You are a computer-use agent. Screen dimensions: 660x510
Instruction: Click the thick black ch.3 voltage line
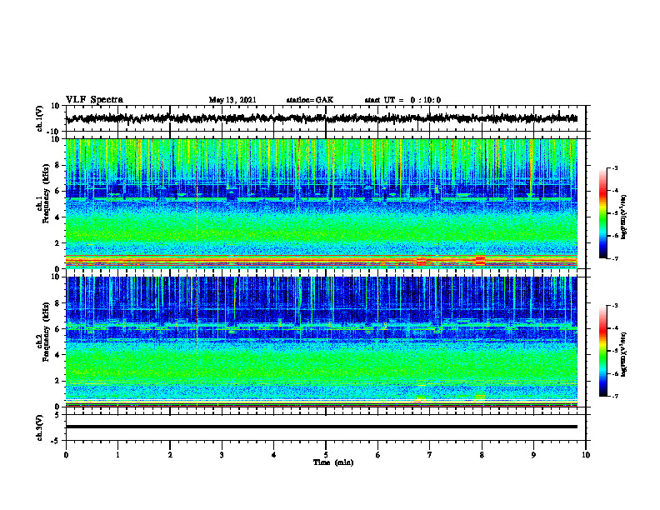point(322,427)
